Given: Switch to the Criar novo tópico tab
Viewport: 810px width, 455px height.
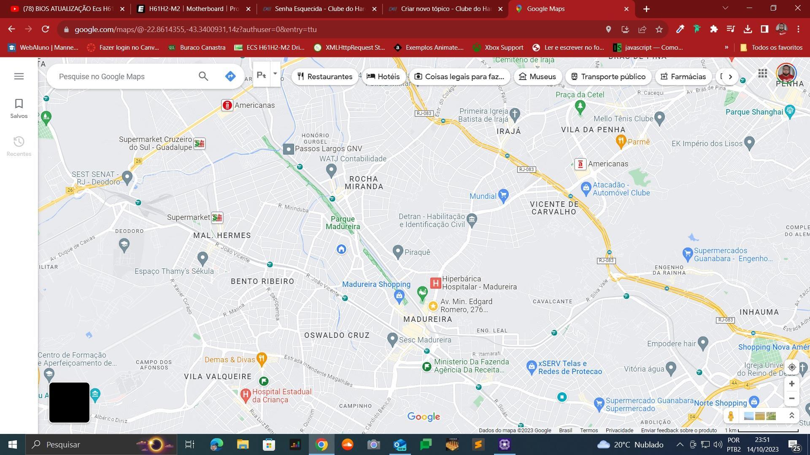Looking at the screenshot, I should pos(445,8).
